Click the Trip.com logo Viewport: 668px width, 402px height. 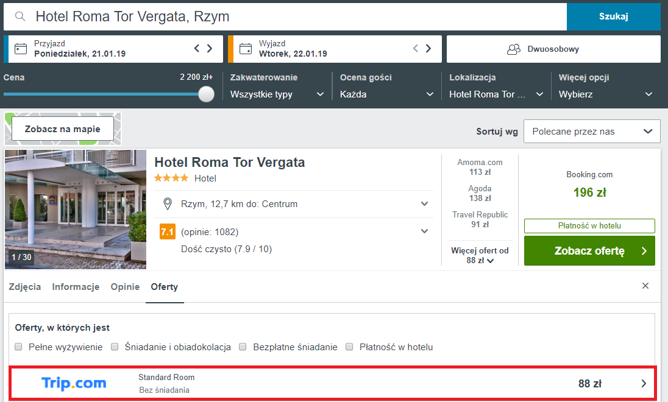coord(74,383)
